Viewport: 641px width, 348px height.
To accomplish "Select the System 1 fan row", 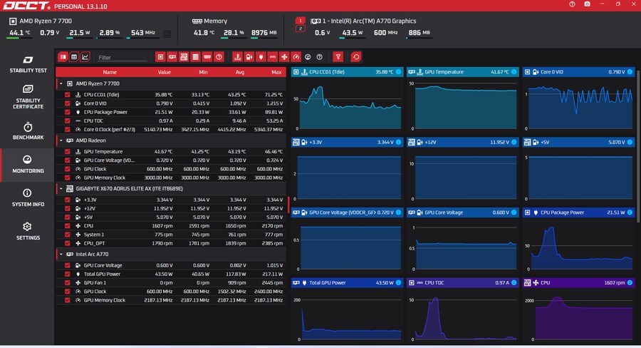I will coord(171,235).
